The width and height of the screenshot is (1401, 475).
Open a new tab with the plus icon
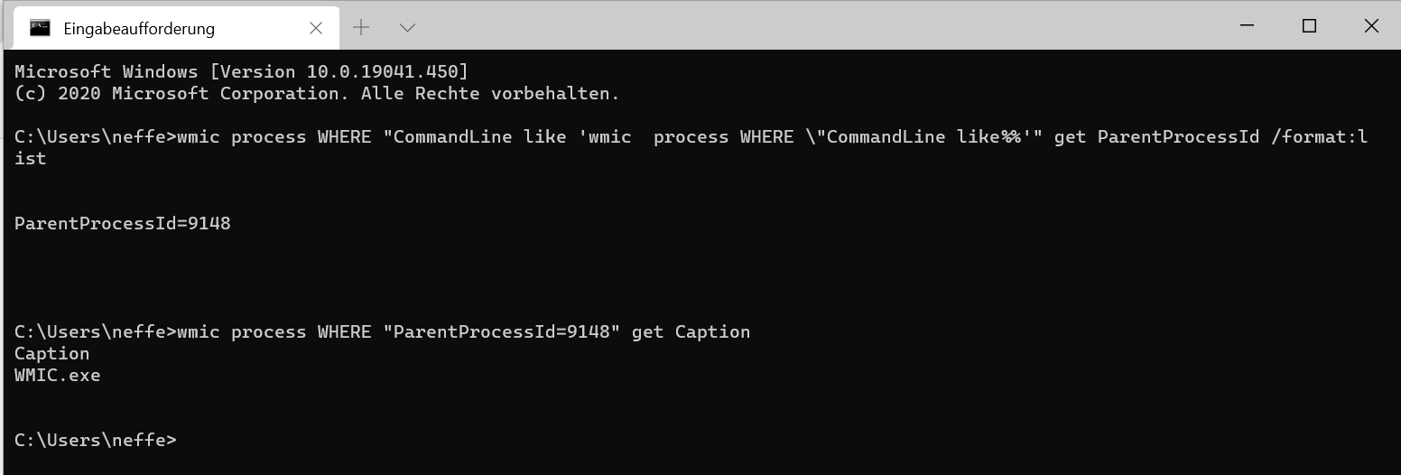(x=361, y=27)
